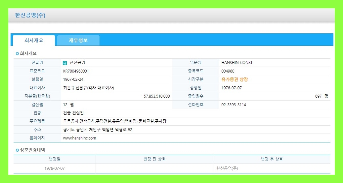Screen dimensions: 343x183
Task: Click the 종목코드 field label
Action: pos(195,71)
